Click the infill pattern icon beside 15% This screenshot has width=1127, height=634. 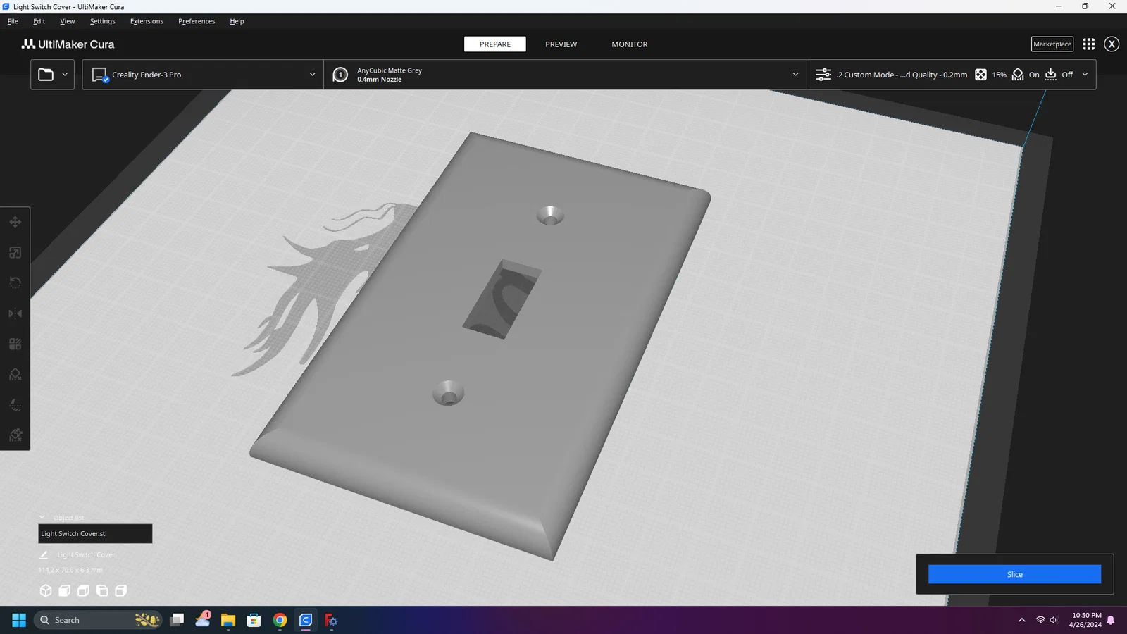tap(980, 75)
